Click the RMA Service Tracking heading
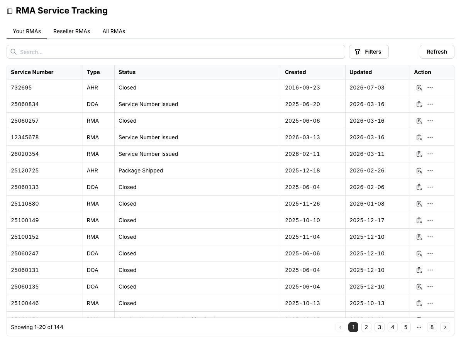461x341 pixels. tap(62, 10)
